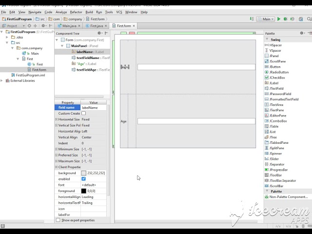The image size is (312, 234).
Task: Close the First.form tab
Action: tap(134, 26)
